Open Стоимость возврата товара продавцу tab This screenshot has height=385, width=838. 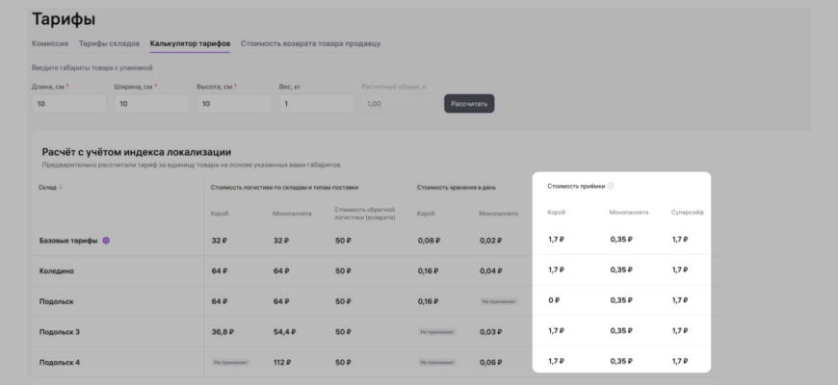tap(310, 43)
